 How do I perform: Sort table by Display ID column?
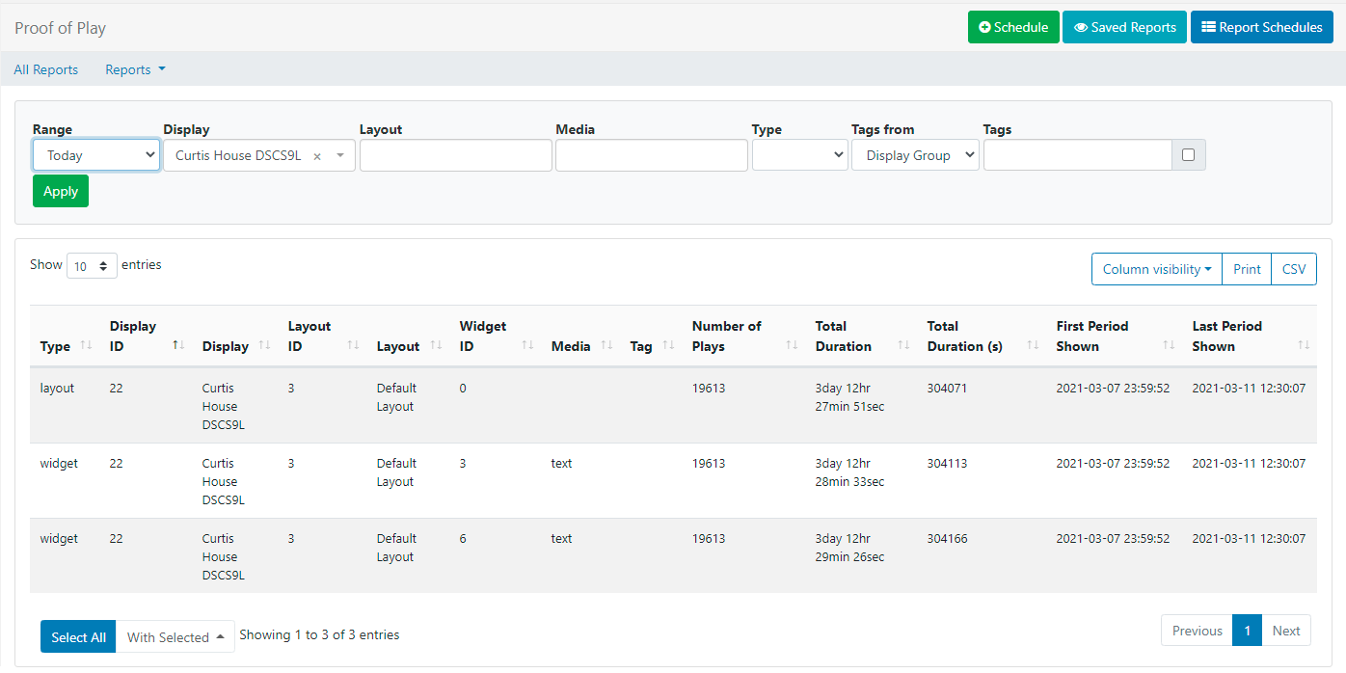[147, 336]
